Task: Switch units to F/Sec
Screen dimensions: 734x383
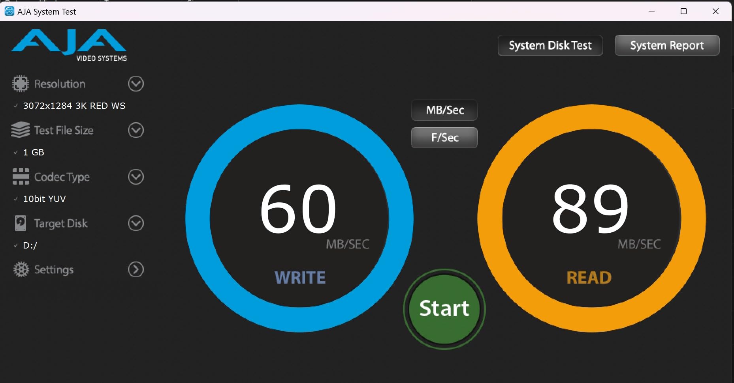Action: (444, 138)
